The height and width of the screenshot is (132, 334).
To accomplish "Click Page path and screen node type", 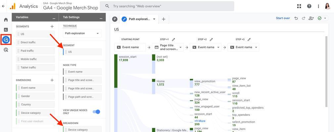I will 82,97.
